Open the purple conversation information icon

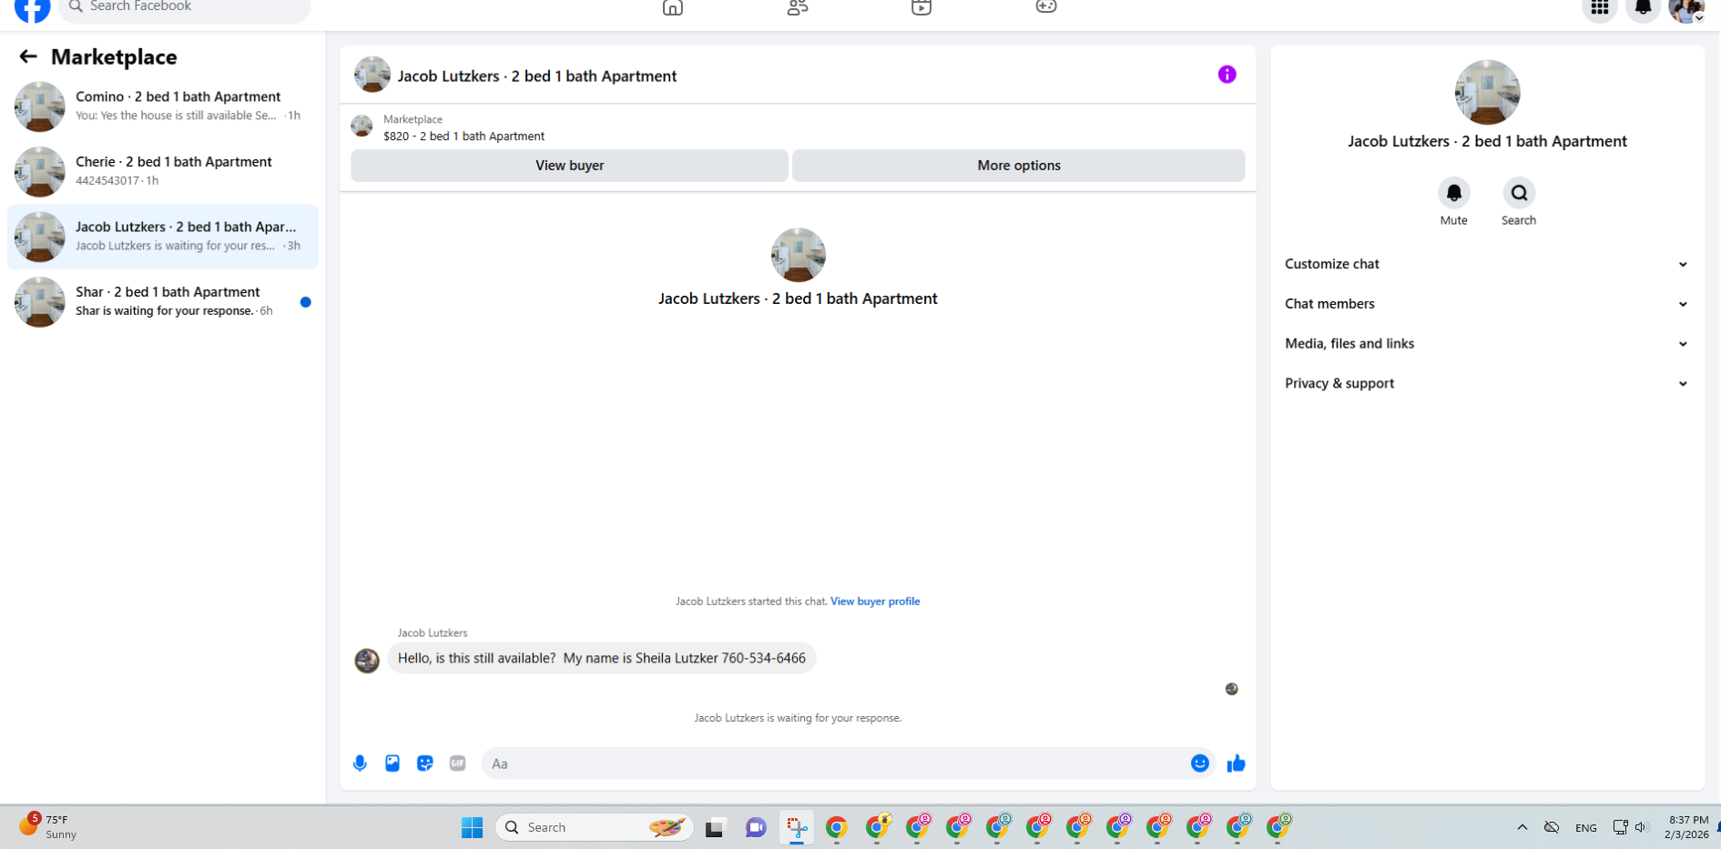pos(1227,75)
